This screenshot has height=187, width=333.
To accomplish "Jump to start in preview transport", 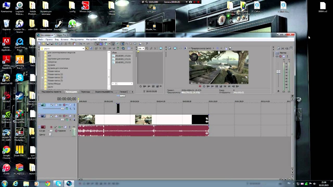I will pos(225,86).
